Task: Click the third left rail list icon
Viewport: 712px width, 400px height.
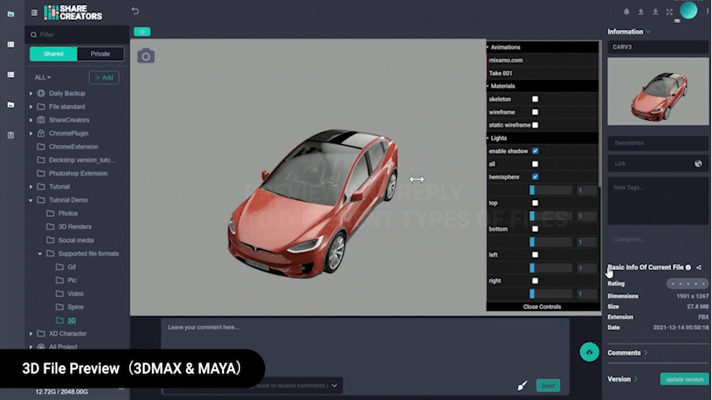Action: point(11,74)
